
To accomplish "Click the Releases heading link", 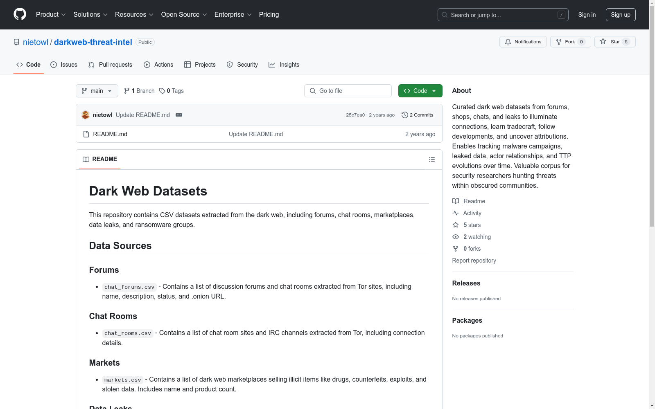I will click(466, 283).
